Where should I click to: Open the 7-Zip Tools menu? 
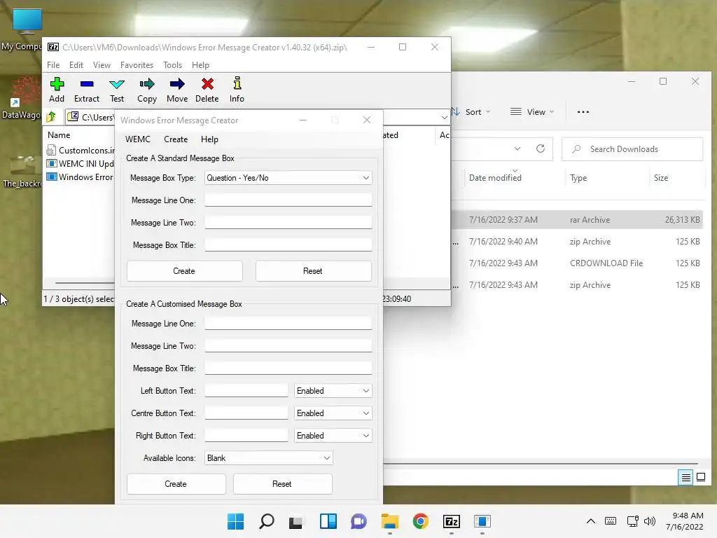coord(172,65)
